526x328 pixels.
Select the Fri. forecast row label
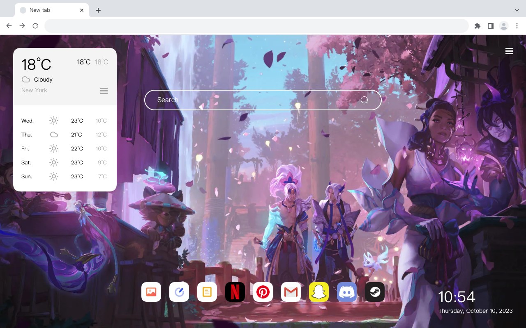pos(25,148)
